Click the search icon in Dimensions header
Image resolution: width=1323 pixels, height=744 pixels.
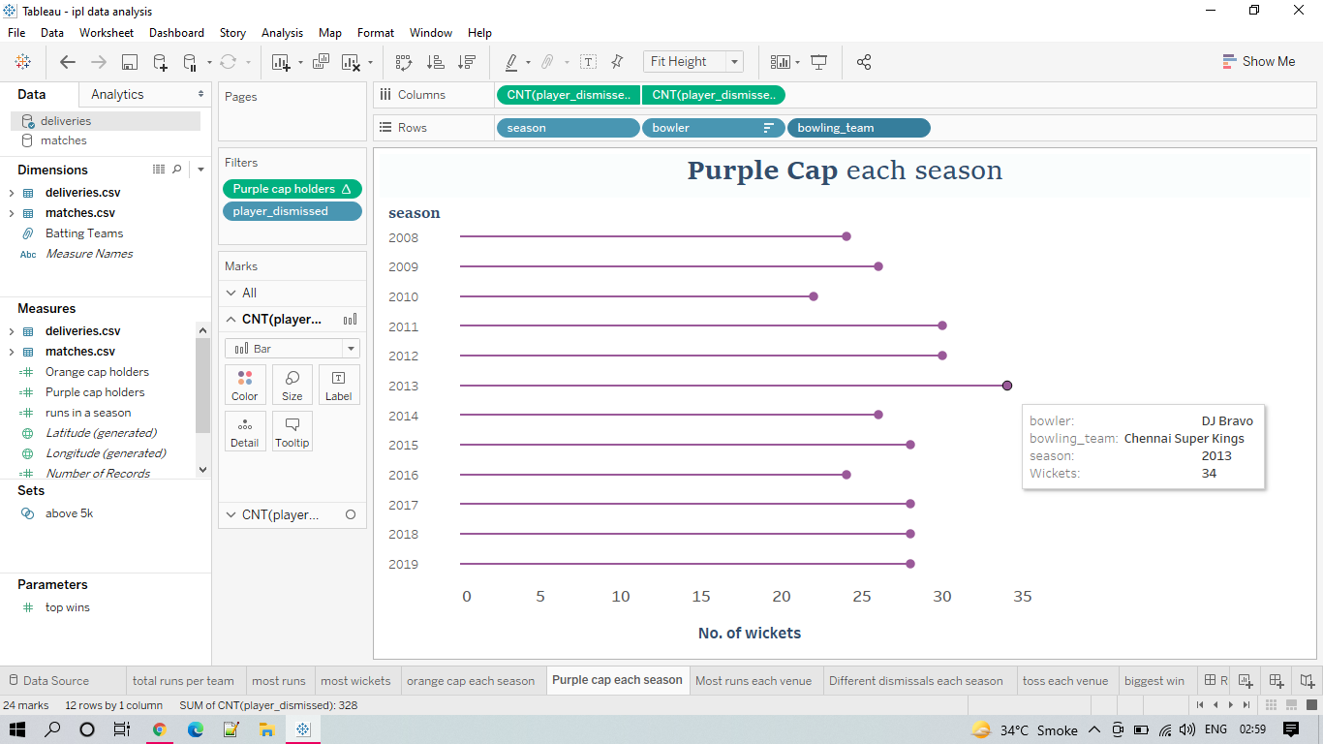[176, 170]
